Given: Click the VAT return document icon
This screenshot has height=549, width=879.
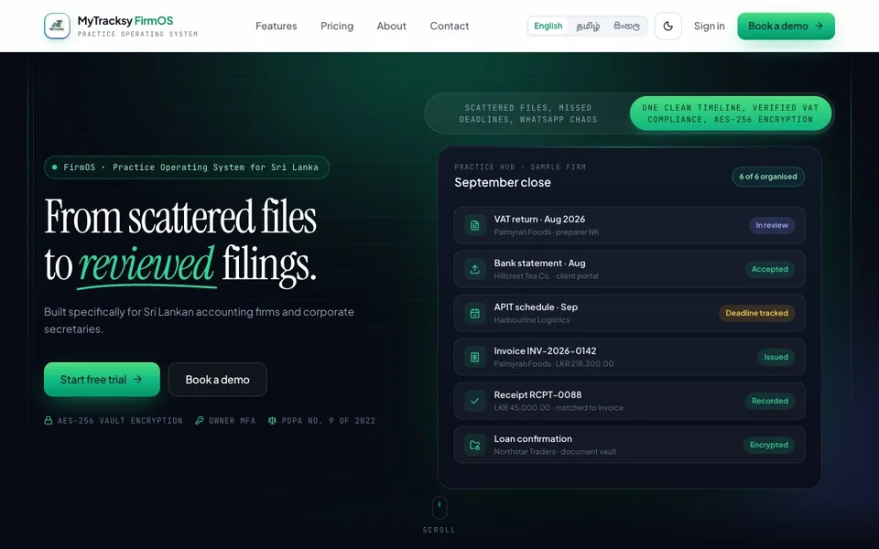Looking at the screenshot, I should pyautogui.click(x=475, y=225).
